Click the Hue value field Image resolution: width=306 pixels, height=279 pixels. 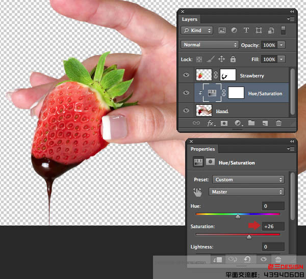(x=273, y=206)
